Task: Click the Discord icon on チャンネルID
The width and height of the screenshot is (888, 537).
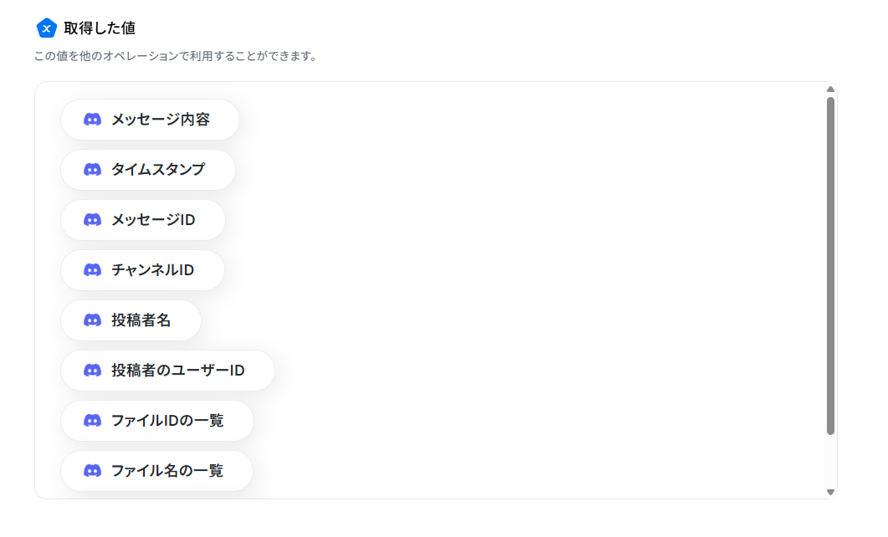Action: [92, 270]
